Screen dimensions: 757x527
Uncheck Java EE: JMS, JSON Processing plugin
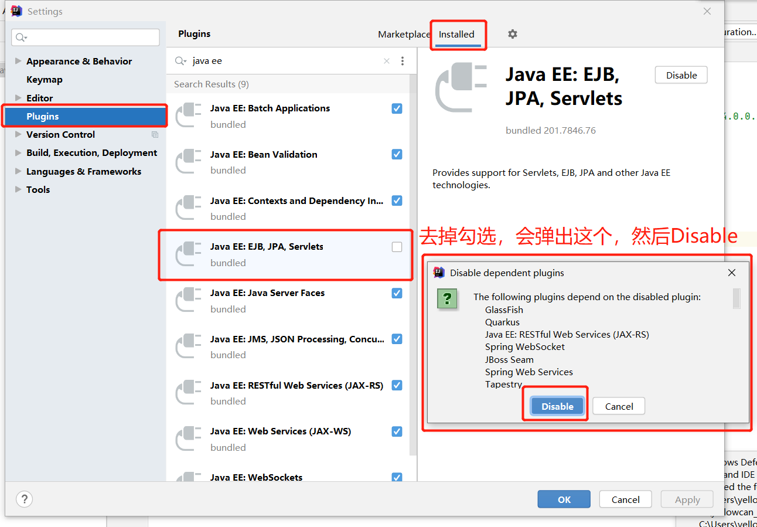click(x=397, y=339)
